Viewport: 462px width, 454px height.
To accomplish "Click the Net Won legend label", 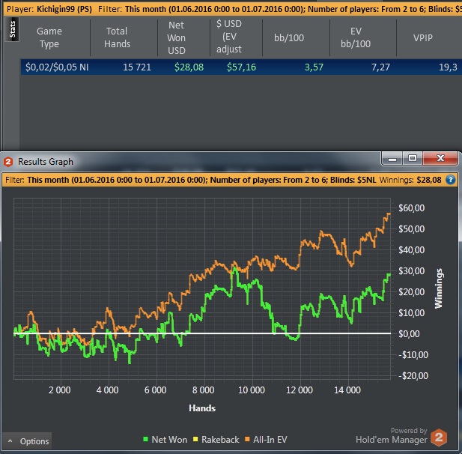I will pyautogui.click(x=169, y=440).
